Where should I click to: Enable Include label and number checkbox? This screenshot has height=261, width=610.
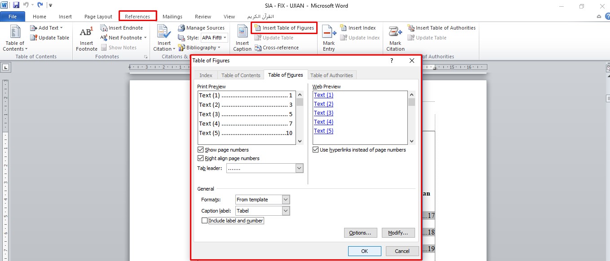(x=205, y=221)
